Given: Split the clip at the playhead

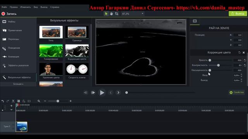Looking at the screenshot, I should (29, 101).
